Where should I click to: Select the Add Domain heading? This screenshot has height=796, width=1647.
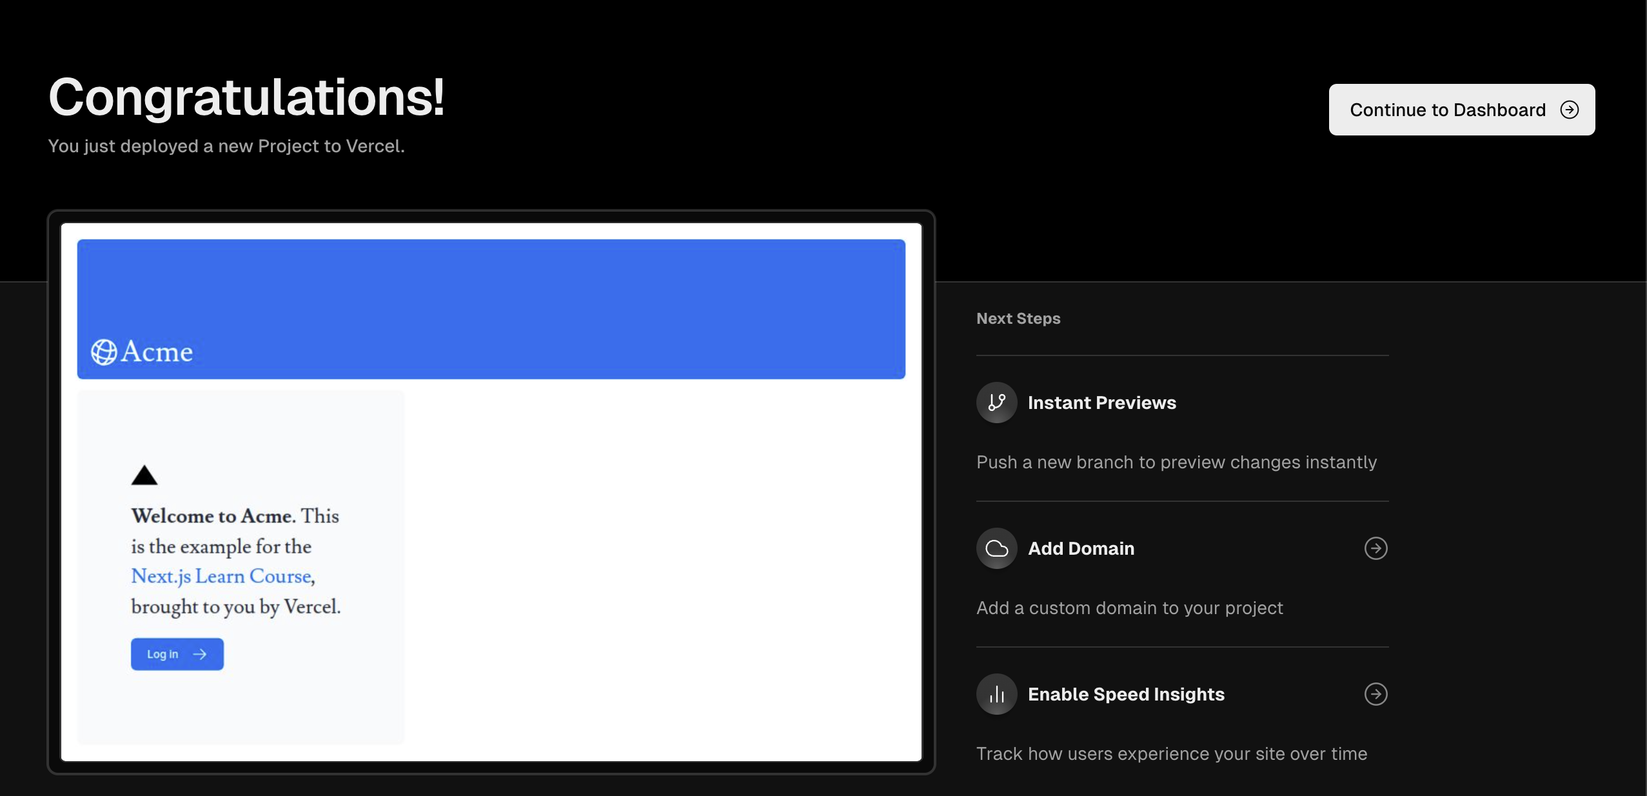[1081, 548]
